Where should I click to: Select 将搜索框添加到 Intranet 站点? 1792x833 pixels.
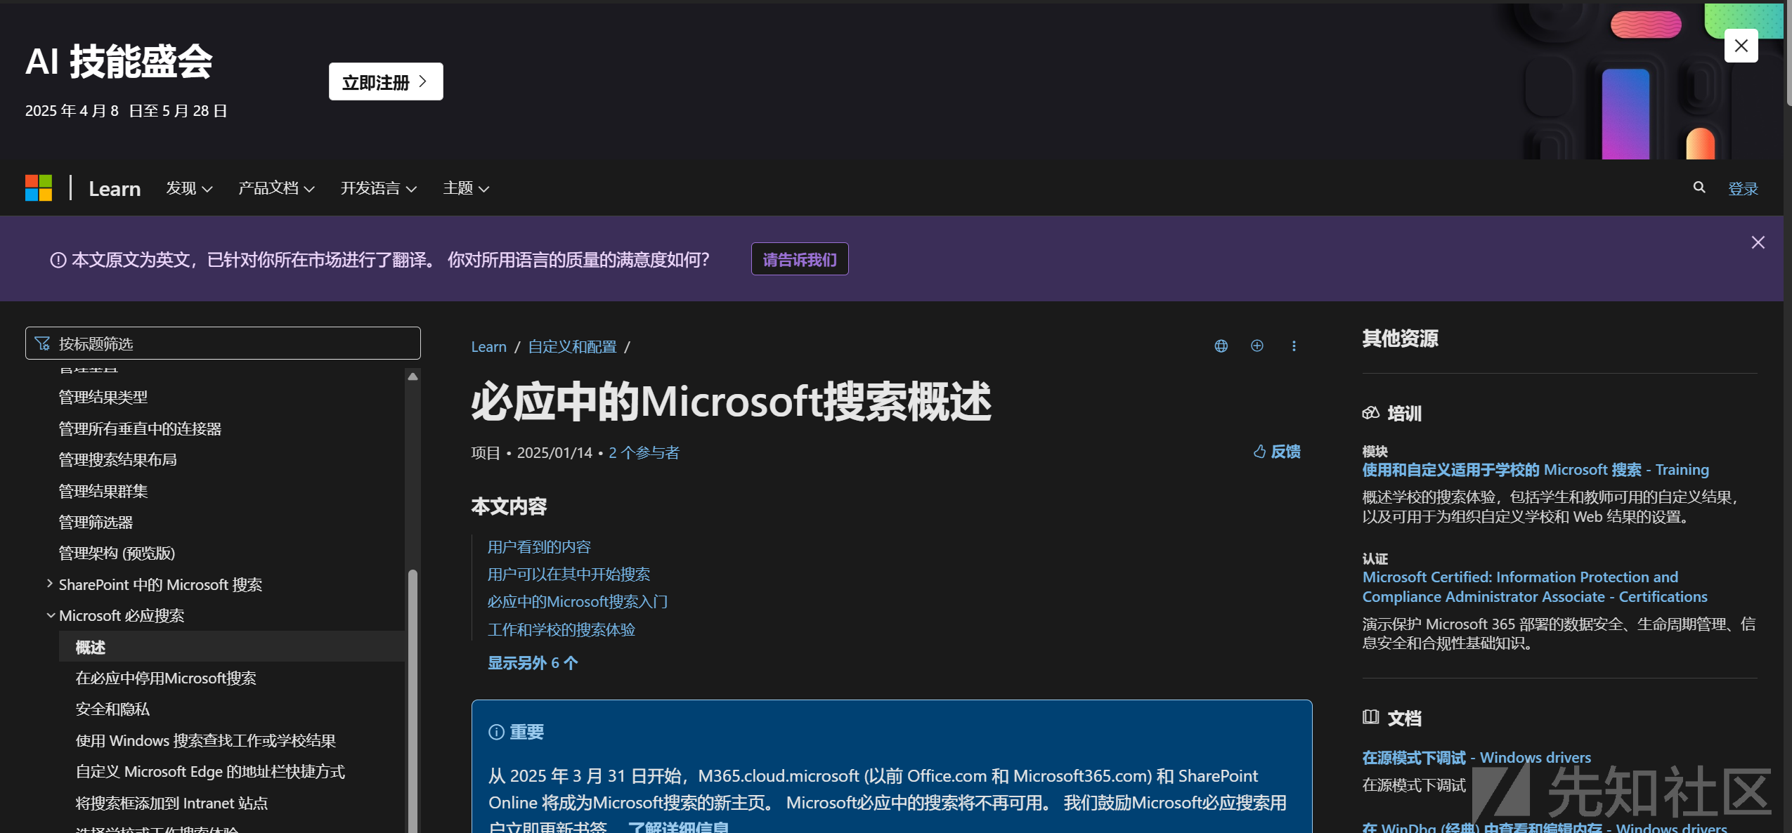[x=171, y=803]
